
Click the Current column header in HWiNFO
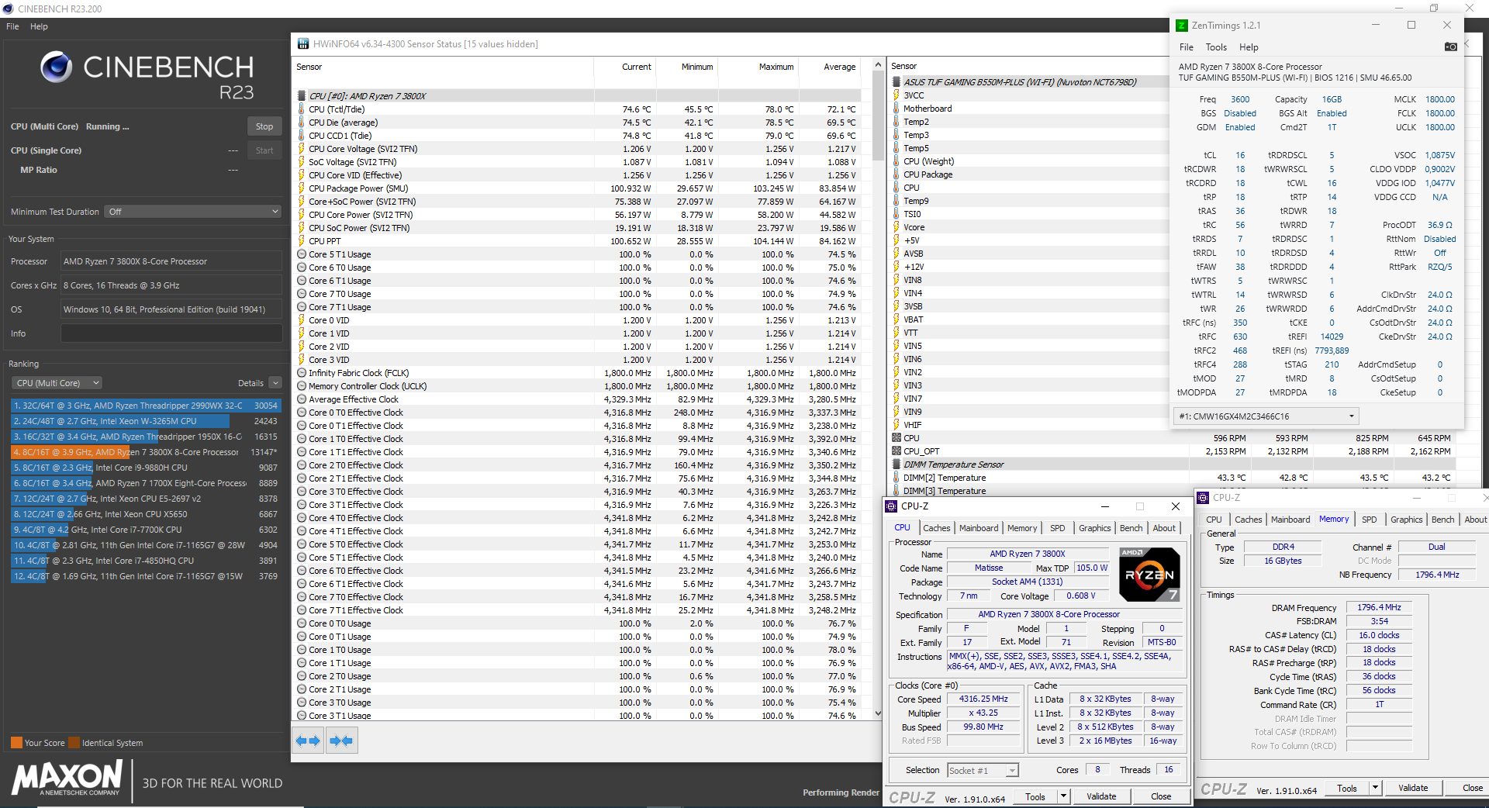coord(636,67)
